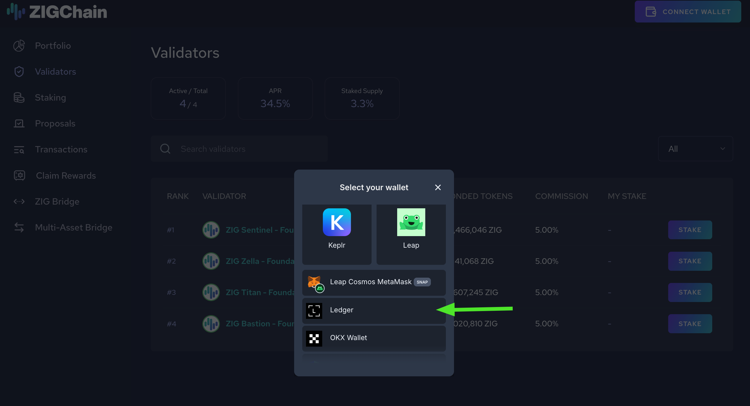This screenshot has width=750, height=406.
Task: Select the Portfolio pie chart icon
Action: pos(19,45)
